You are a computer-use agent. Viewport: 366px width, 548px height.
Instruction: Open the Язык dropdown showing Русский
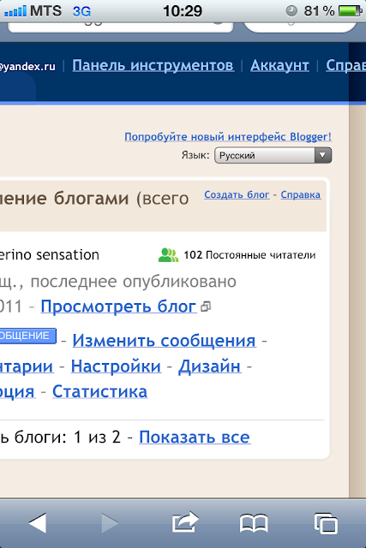[273, 155]
